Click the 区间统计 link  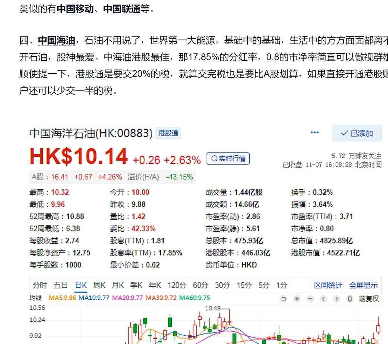(328, 285)
